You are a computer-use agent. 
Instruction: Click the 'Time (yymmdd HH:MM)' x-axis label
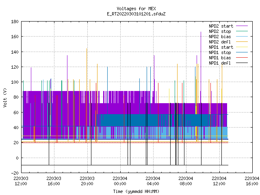136,191
